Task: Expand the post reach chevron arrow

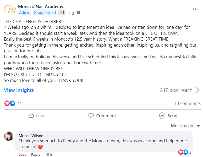Action: [x=197, y=90]
